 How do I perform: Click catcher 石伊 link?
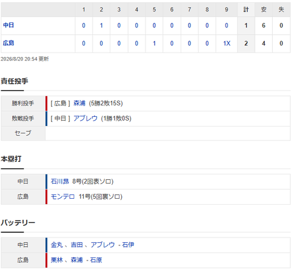pos(128,245)
